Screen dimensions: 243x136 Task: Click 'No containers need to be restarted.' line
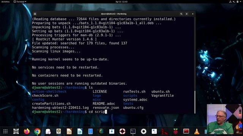67,76
